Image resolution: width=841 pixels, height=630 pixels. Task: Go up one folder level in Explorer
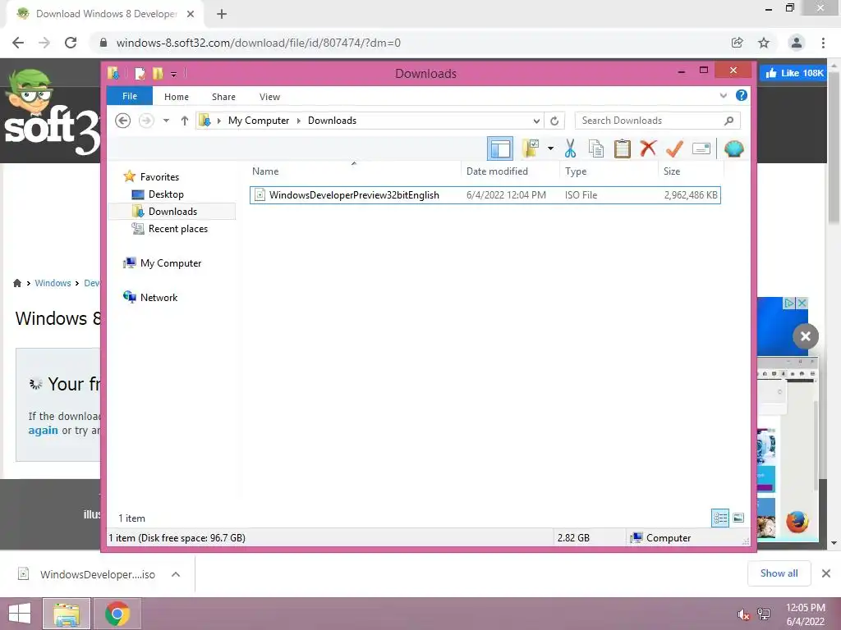pos(185,121)
